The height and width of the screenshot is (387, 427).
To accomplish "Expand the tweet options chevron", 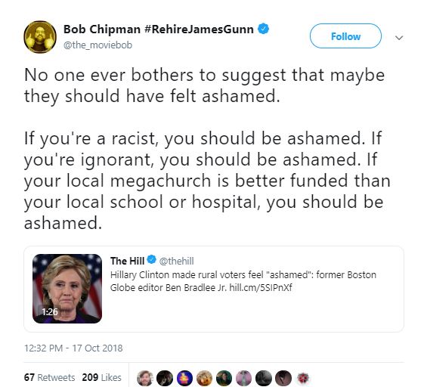I will coord(399,38).
